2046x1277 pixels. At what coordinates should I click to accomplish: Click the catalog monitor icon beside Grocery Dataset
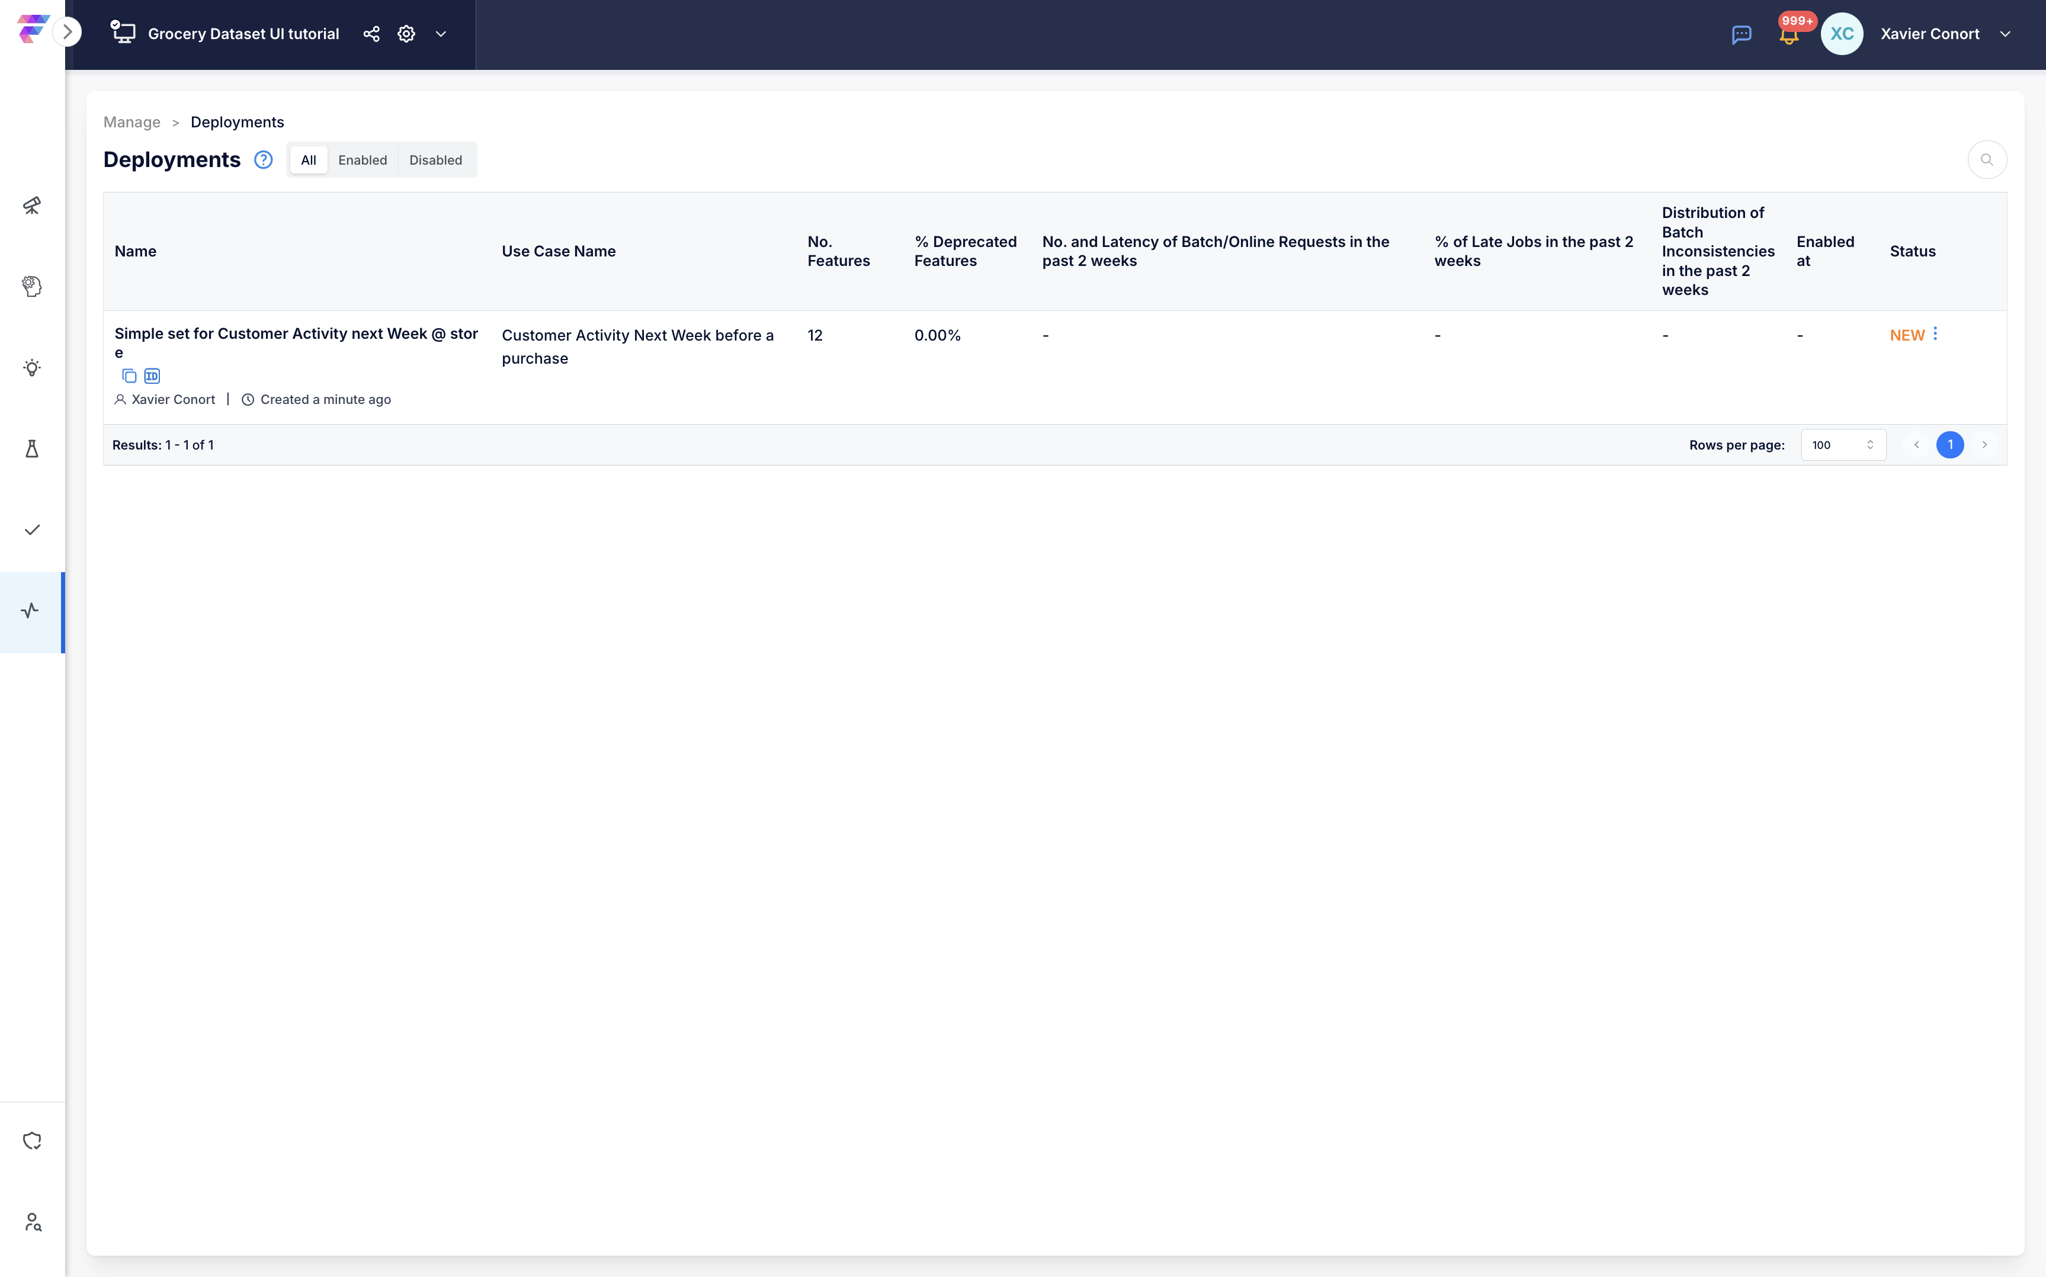pos(123,33)
